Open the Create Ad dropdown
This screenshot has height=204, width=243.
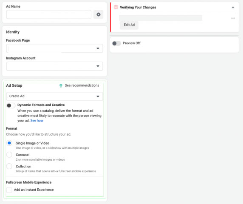pos(54,96)
